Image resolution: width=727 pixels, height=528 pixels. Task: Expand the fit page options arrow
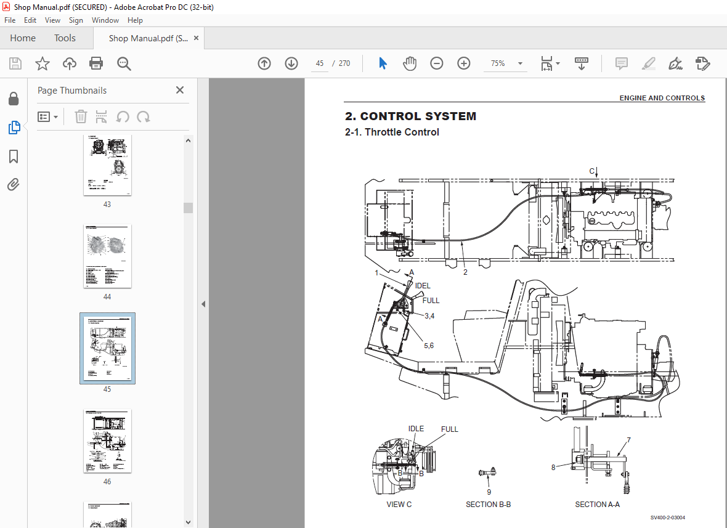pos(558,63)
